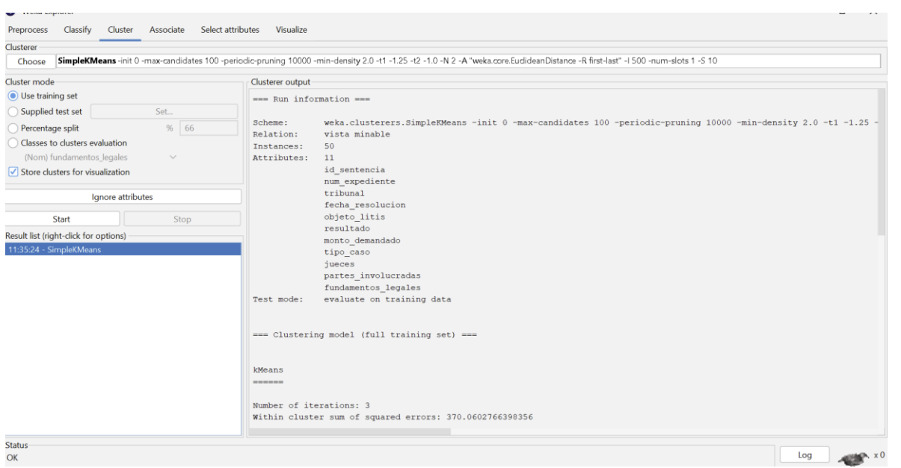Click the id_sentencia attribute line
Image resolution: width=901 pixels, height=468 pixels.
[x=354, y=169]
